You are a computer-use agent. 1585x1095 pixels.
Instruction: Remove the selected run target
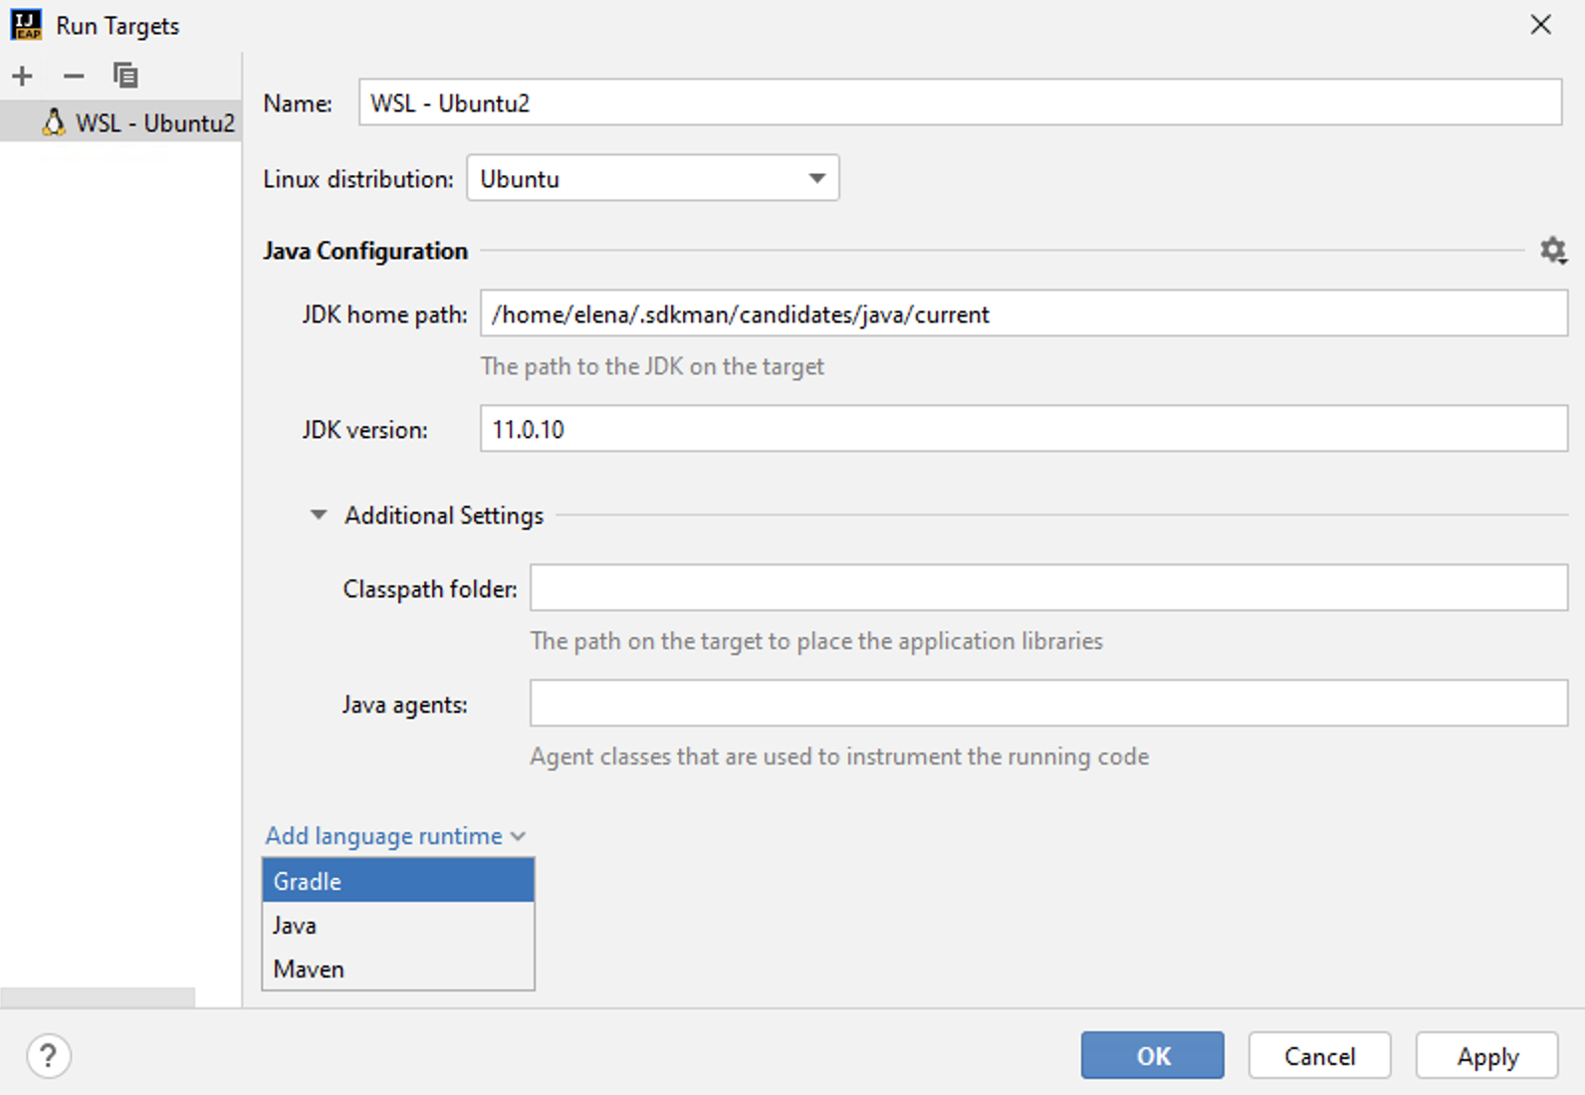point(74,76)
